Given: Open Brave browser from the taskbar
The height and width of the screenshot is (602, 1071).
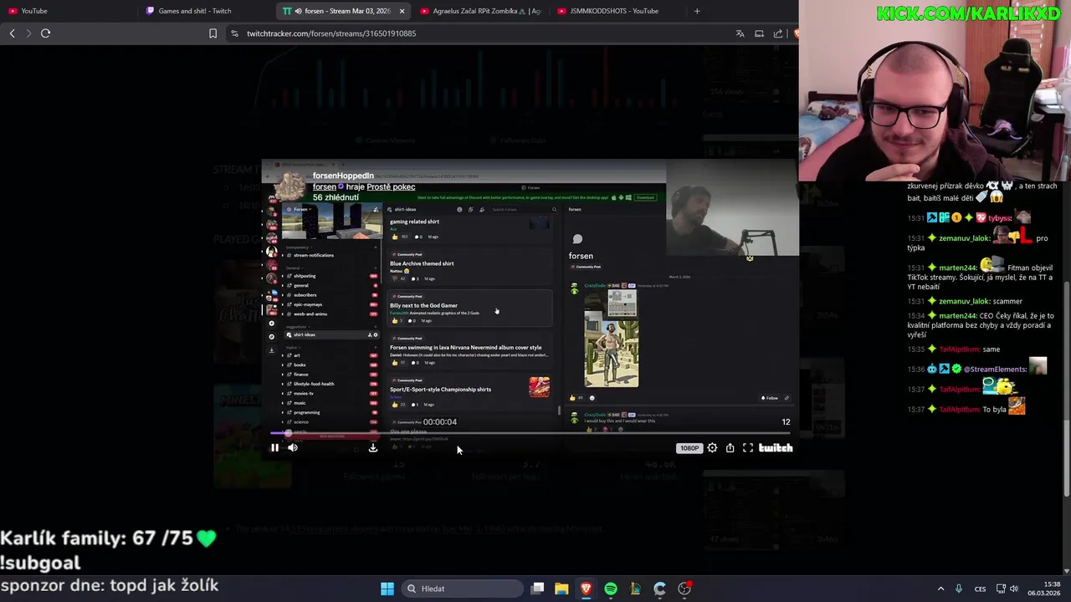Looking at the screenshot, I should tap(586, 589).
